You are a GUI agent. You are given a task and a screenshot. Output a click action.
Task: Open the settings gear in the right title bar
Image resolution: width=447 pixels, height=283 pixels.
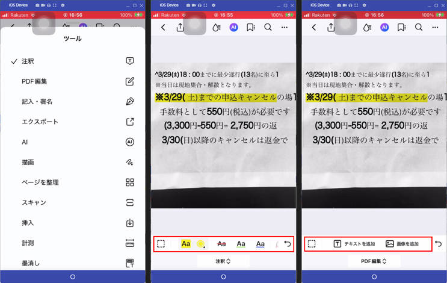tap(365, 5)
